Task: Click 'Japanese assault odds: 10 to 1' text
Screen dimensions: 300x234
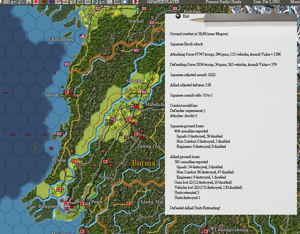Action: (x=191, y=95)
